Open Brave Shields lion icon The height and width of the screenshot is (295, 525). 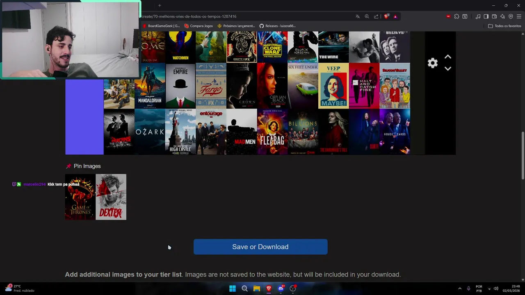pyautogui.click(x=386, y=16)
